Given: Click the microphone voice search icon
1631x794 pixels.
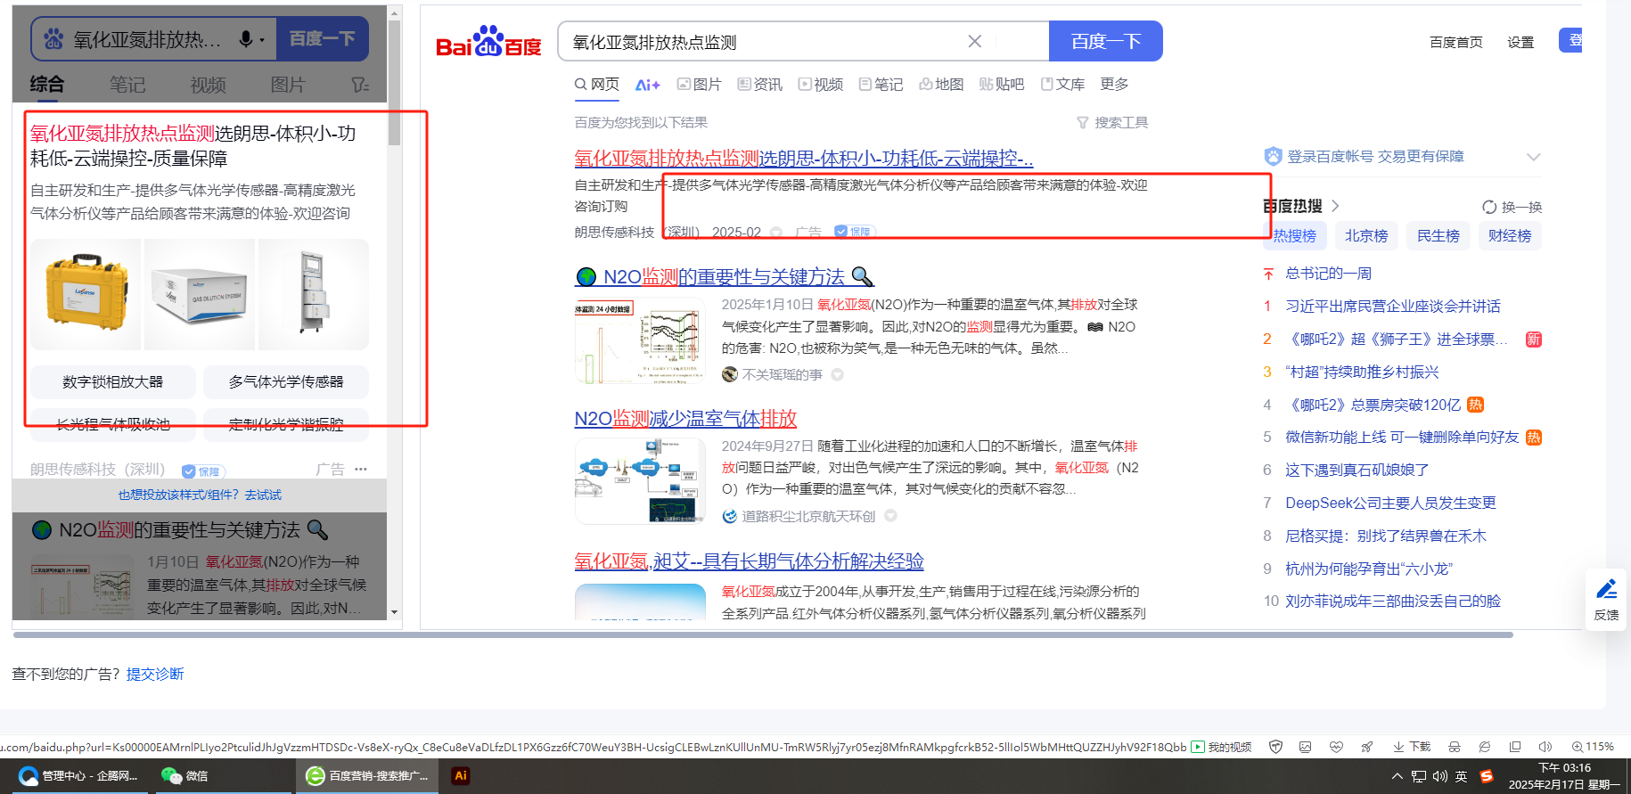Looking at the screenshot, I should point(246,39).
